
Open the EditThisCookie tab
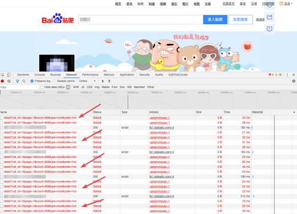tap(178, 75)
